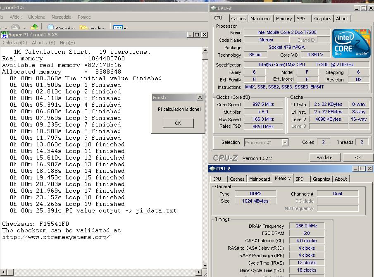Image resolution: width=374 pixels, height=277 pixels.
Task: Click the Super PI title bar icon
Action: 4,35
